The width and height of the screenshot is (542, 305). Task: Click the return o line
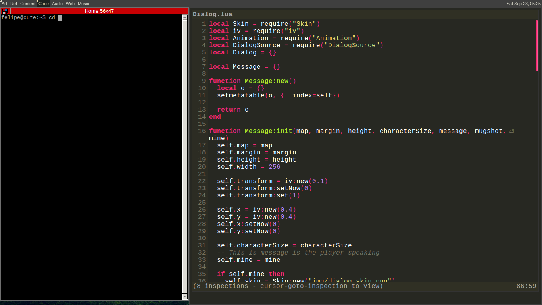233,110
